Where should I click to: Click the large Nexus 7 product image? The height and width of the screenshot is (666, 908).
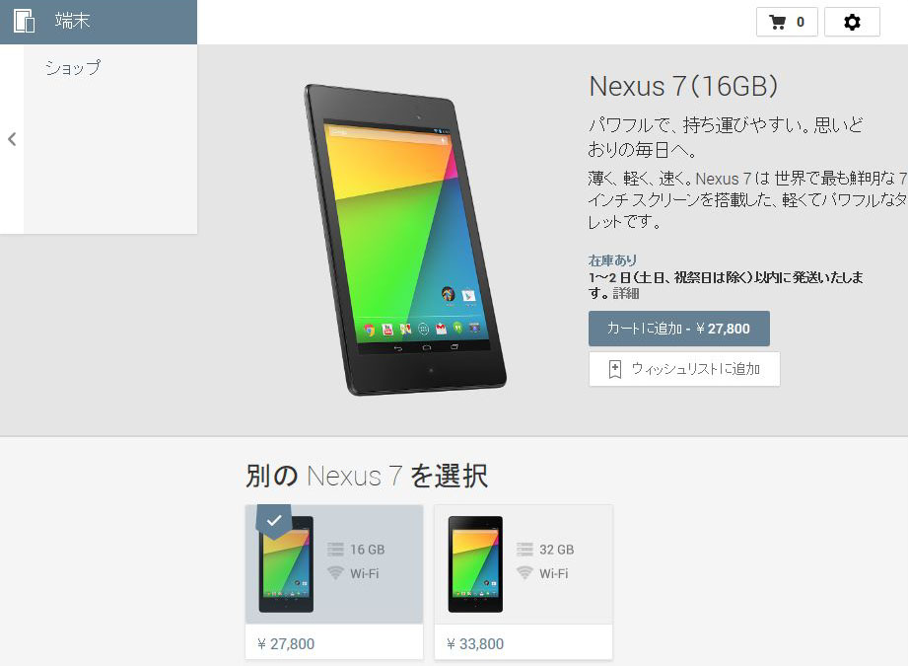(x=405, y=240)
